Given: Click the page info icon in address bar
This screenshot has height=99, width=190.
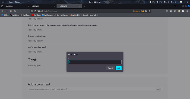Looking at the screenshot, I should (35, 11).
